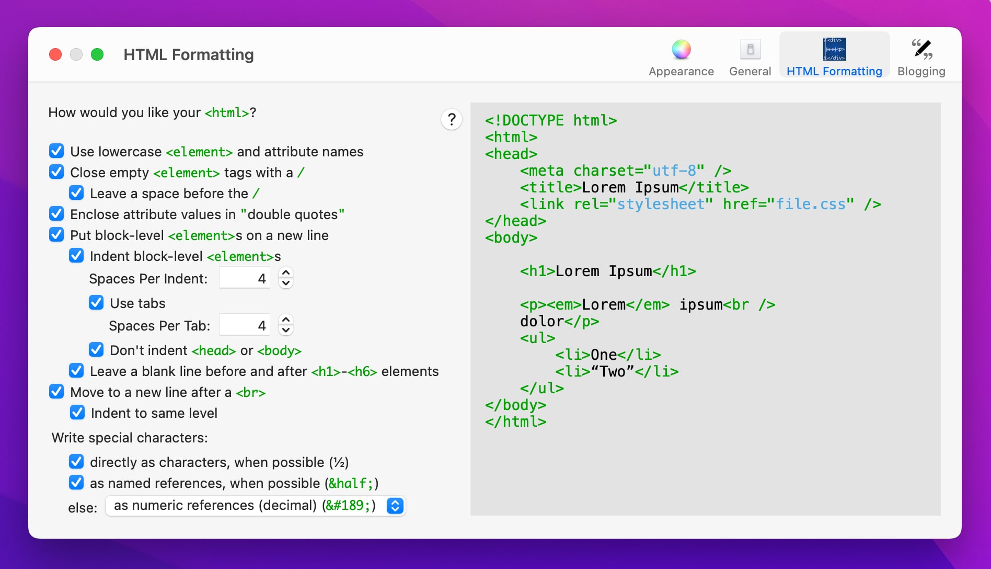Toggle Don't indent head or body
Image resolution: width=991 pixels, height=569 pixels.
coord(96,350)
